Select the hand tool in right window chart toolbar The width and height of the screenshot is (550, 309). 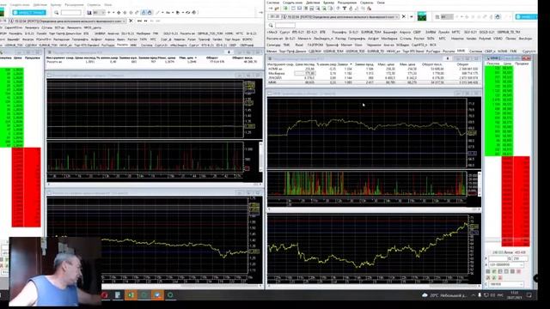click(x=498, y=17)
